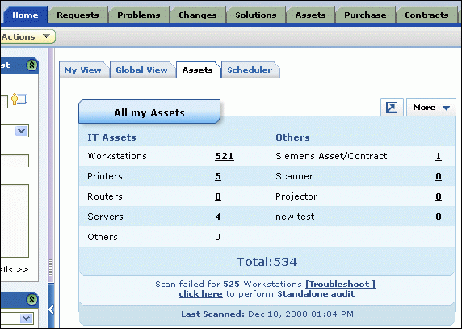Click here link for Standalone audit
The height and width of the screenshot is (329, 462).
(200, 294)
